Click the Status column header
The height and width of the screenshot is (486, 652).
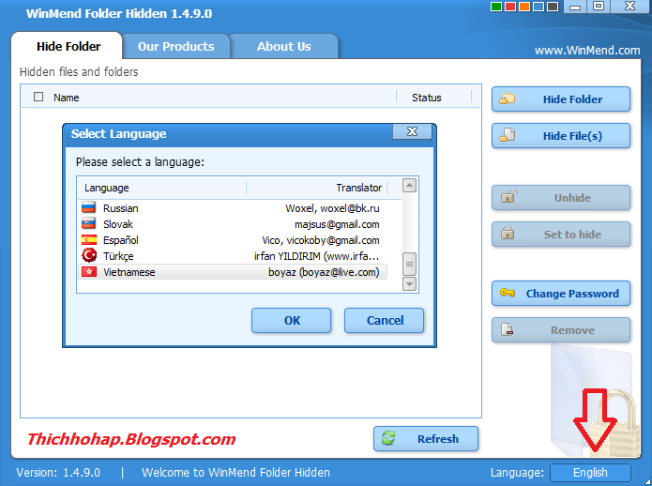(x=427, y=98)
